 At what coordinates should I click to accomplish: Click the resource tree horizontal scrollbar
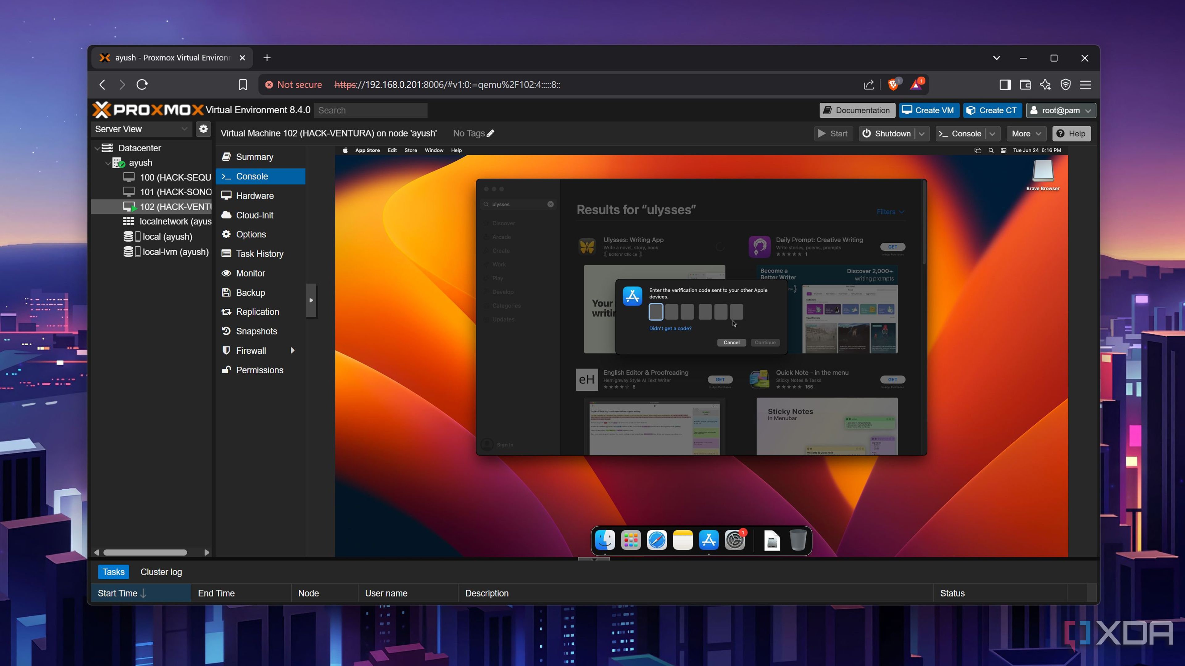click(145, 553)
